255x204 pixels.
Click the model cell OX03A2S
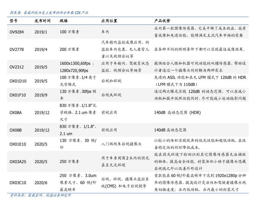coord(18,162)
